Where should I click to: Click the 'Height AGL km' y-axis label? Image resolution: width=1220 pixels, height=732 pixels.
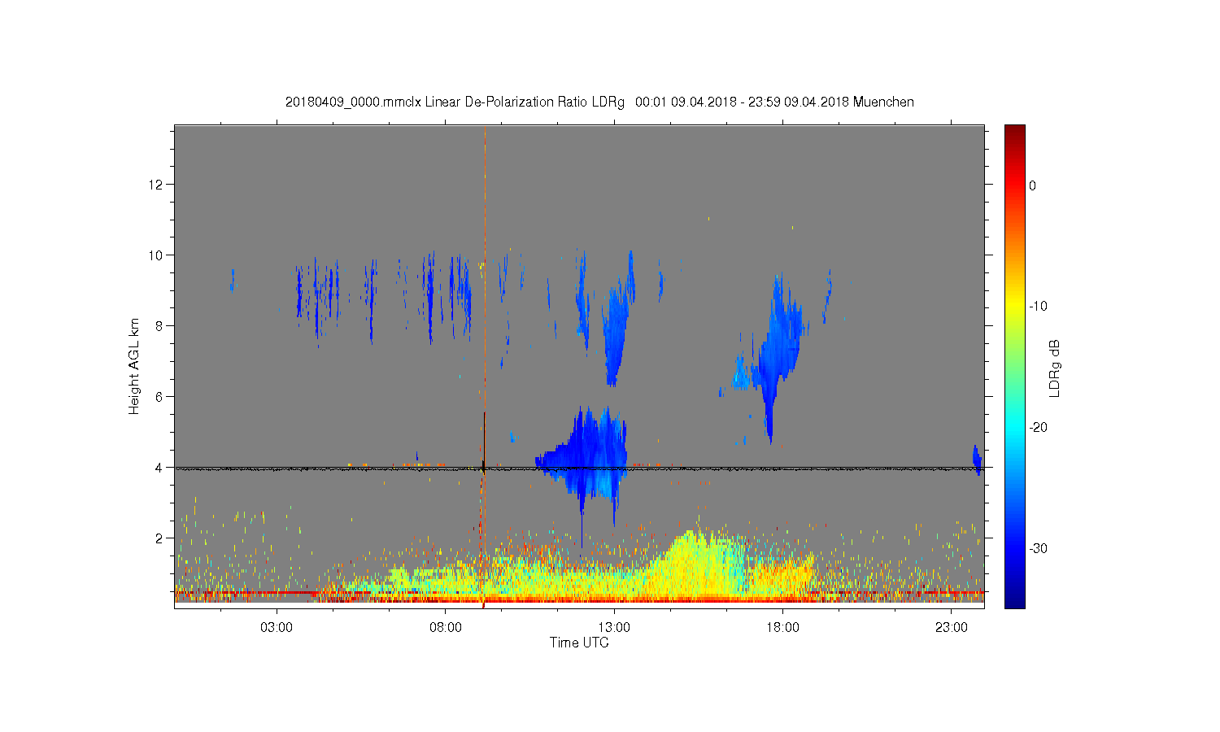(134, 366)
